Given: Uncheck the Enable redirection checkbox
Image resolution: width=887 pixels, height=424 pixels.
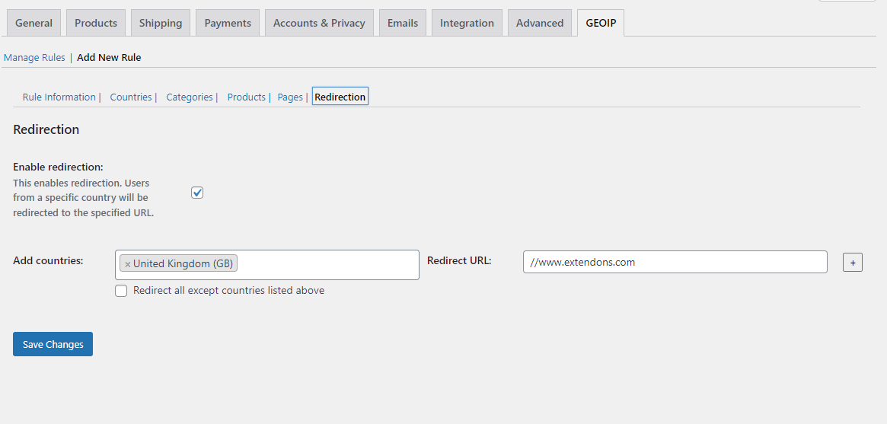Looking at the screenshot, I should (197, 193).
